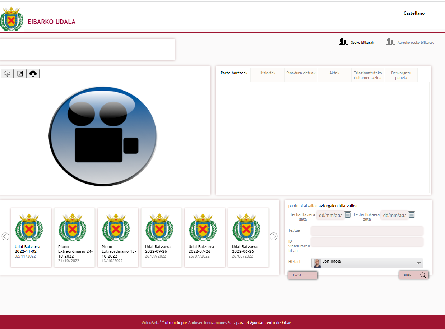The width and height of the screenshot is (445, 329).
Task: Open Aurreko osoko bilkurak people icon
Action: [390, 42]
